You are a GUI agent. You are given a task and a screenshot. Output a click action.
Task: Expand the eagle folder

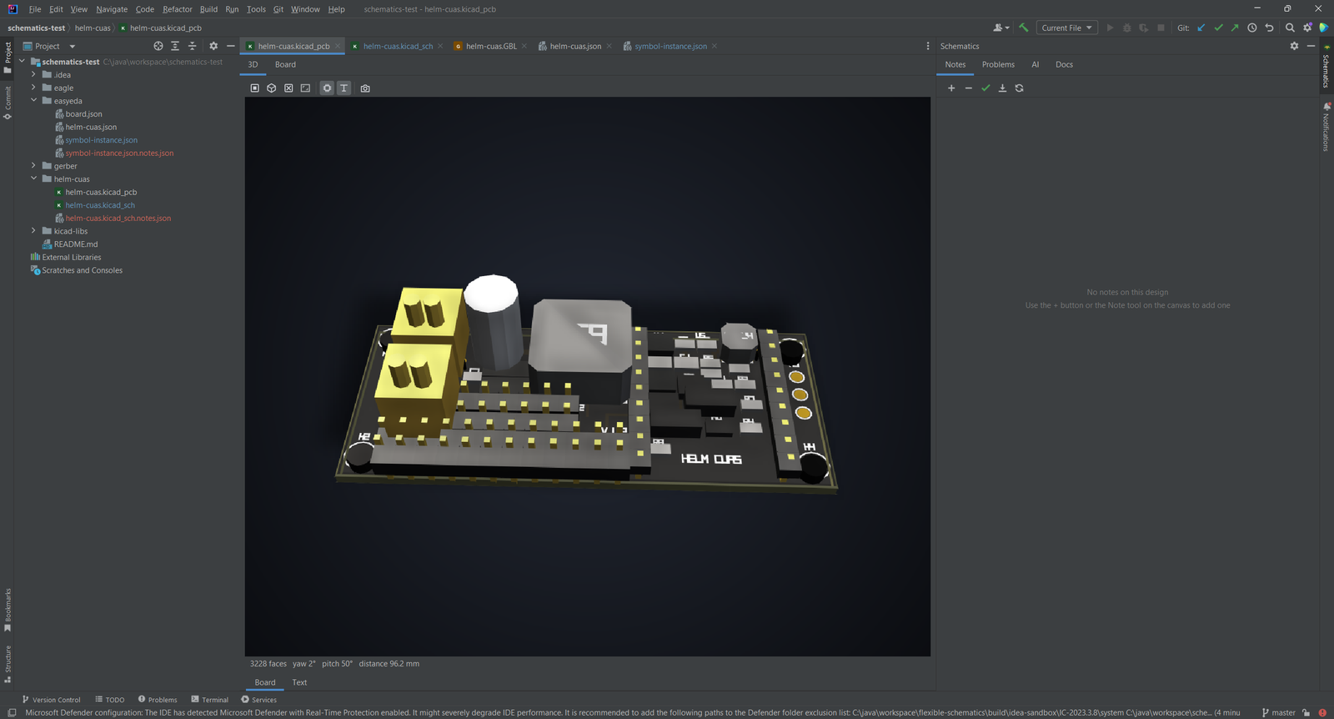click(x=34, y=88)
